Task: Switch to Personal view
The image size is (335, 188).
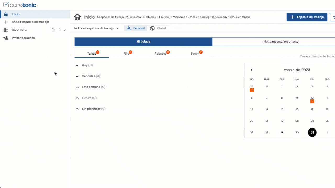Action: point(136,28)
